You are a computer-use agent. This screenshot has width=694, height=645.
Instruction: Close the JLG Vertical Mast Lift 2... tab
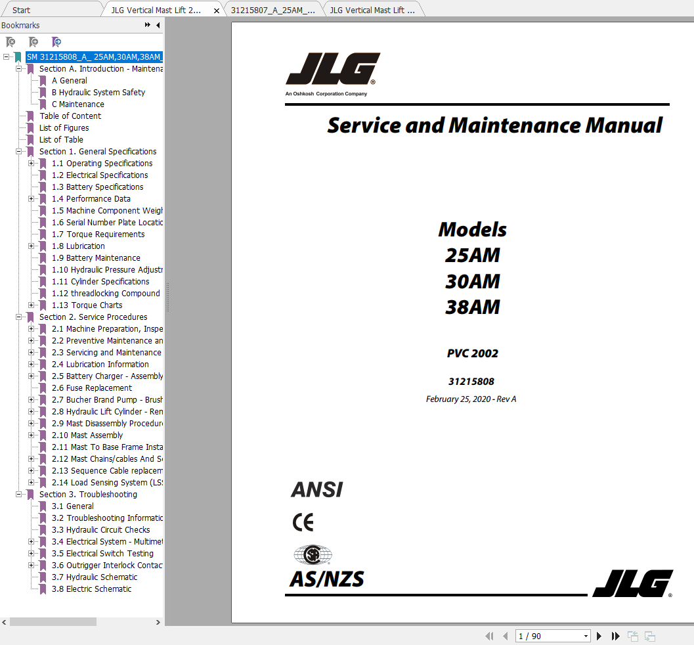click(x=217, y=11)
